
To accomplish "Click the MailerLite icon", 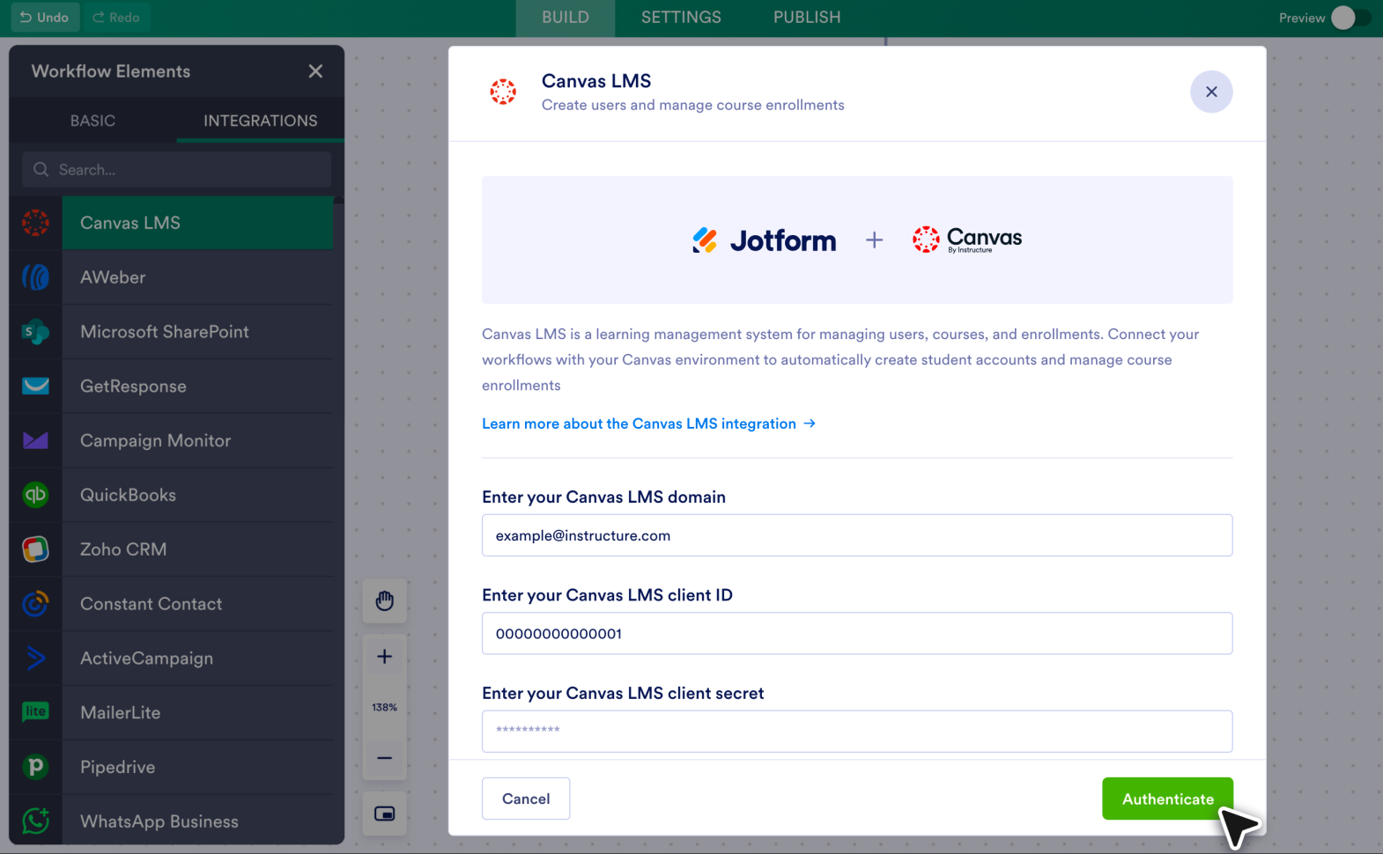I will tap(35, 711).
